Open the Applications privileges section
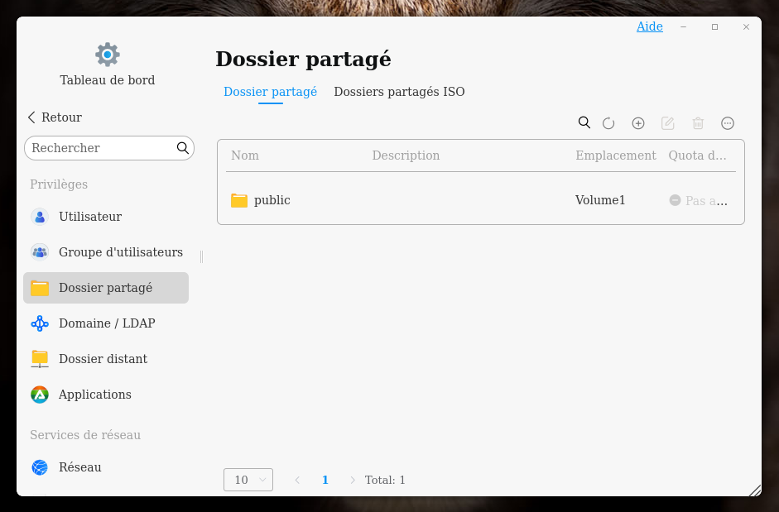This screenshot has width=779, height=512. point(94,395)
